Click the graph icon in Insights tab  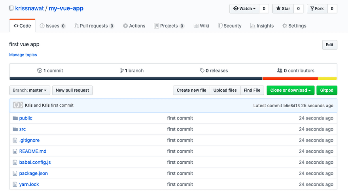point(253,26)
